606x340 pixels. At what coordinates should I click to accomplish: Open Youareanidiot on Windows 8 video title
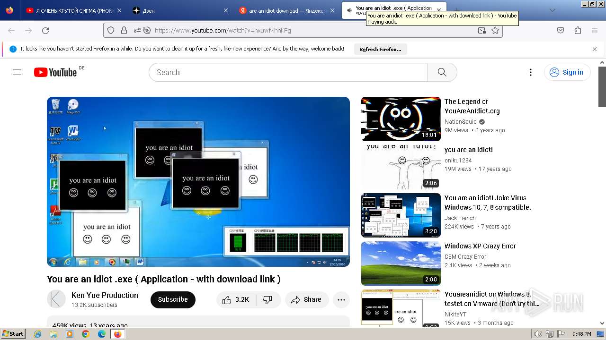[492, 299]
